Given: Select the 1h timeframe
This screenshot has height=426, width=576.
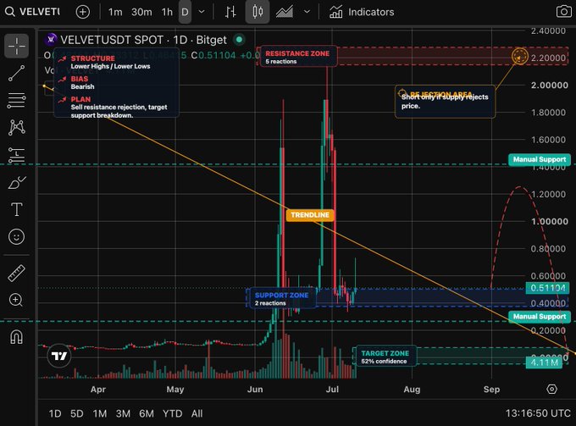Looking at the screenshot, I should coord(167,12).
